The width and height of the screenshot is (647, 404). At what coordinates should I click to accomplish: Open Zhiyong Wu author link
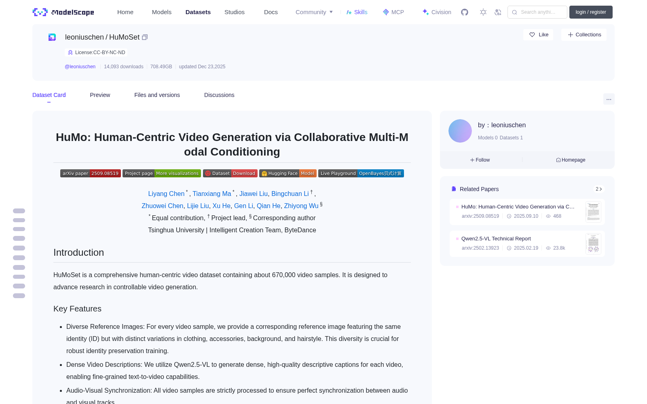301,206
